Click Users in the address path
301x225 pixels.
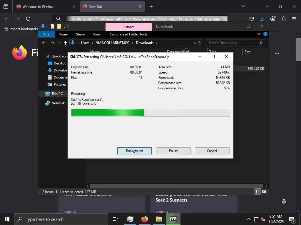pos(85,43)
